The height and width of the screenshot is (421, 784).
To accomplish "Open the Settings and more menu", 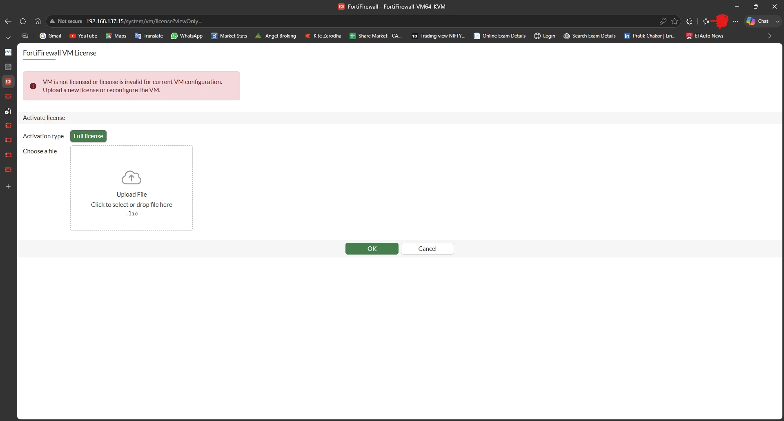I will pyautogui.click(x=735, y=21).
